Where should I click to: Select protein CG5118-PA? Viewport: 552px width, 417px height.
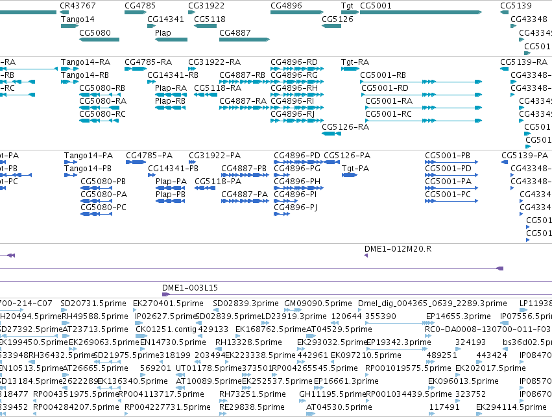point(205,188)
